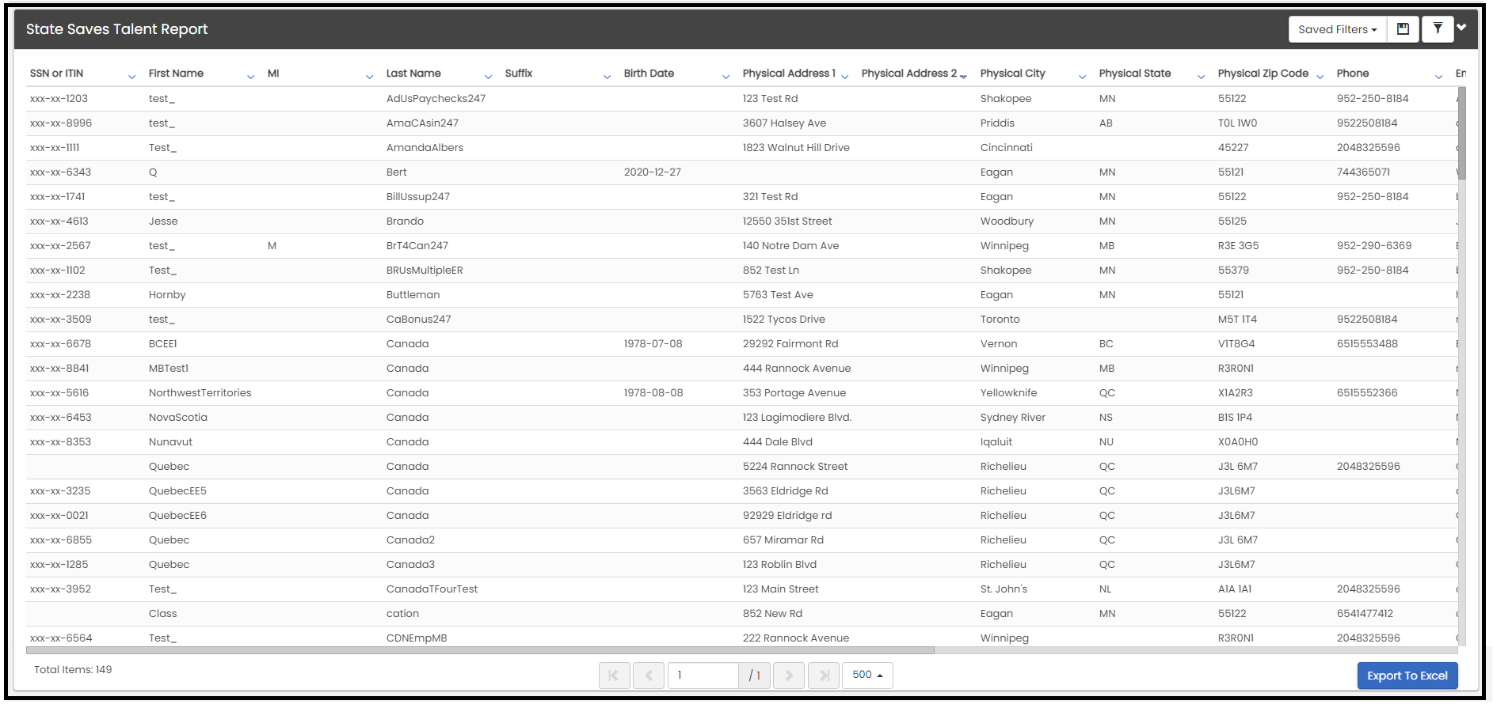Select the AmandaAlbers last name cell

pos(425,148)
